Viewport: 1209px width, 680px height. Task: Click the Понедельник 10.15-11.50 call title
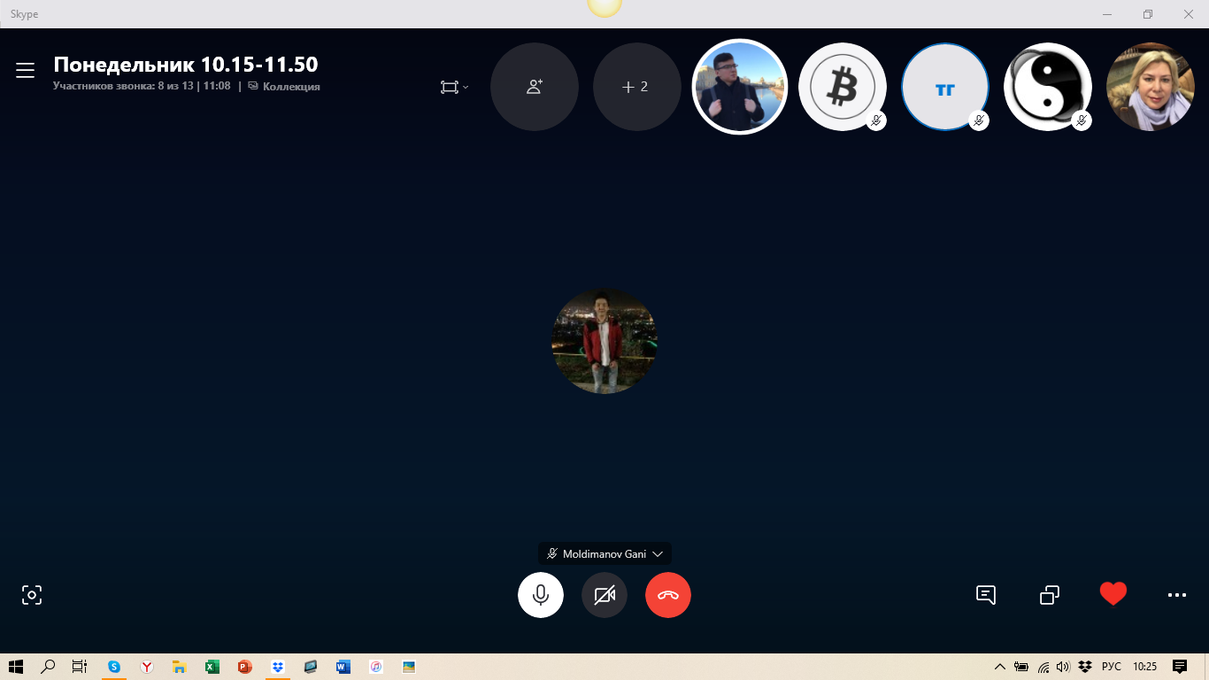(186, 65)
